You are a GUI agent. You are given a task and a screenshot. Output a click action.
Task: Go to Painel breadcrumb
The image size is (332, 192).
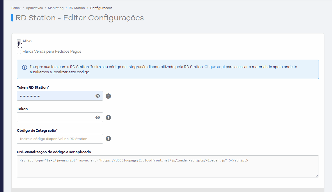(16, 8)
